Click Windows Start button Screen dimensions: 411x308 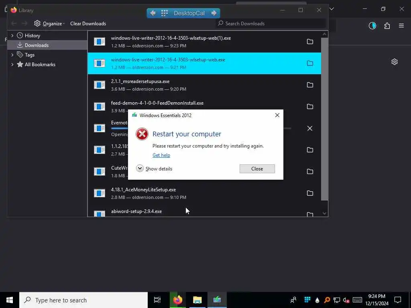coord(10,300)
